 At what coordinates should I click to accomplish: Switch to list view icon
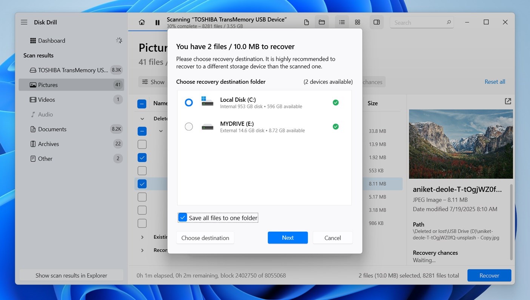click(x=342, y=22)
